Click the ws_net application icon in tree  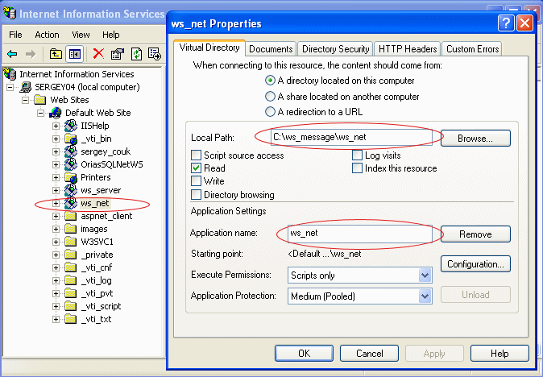(x=71, y=203)
